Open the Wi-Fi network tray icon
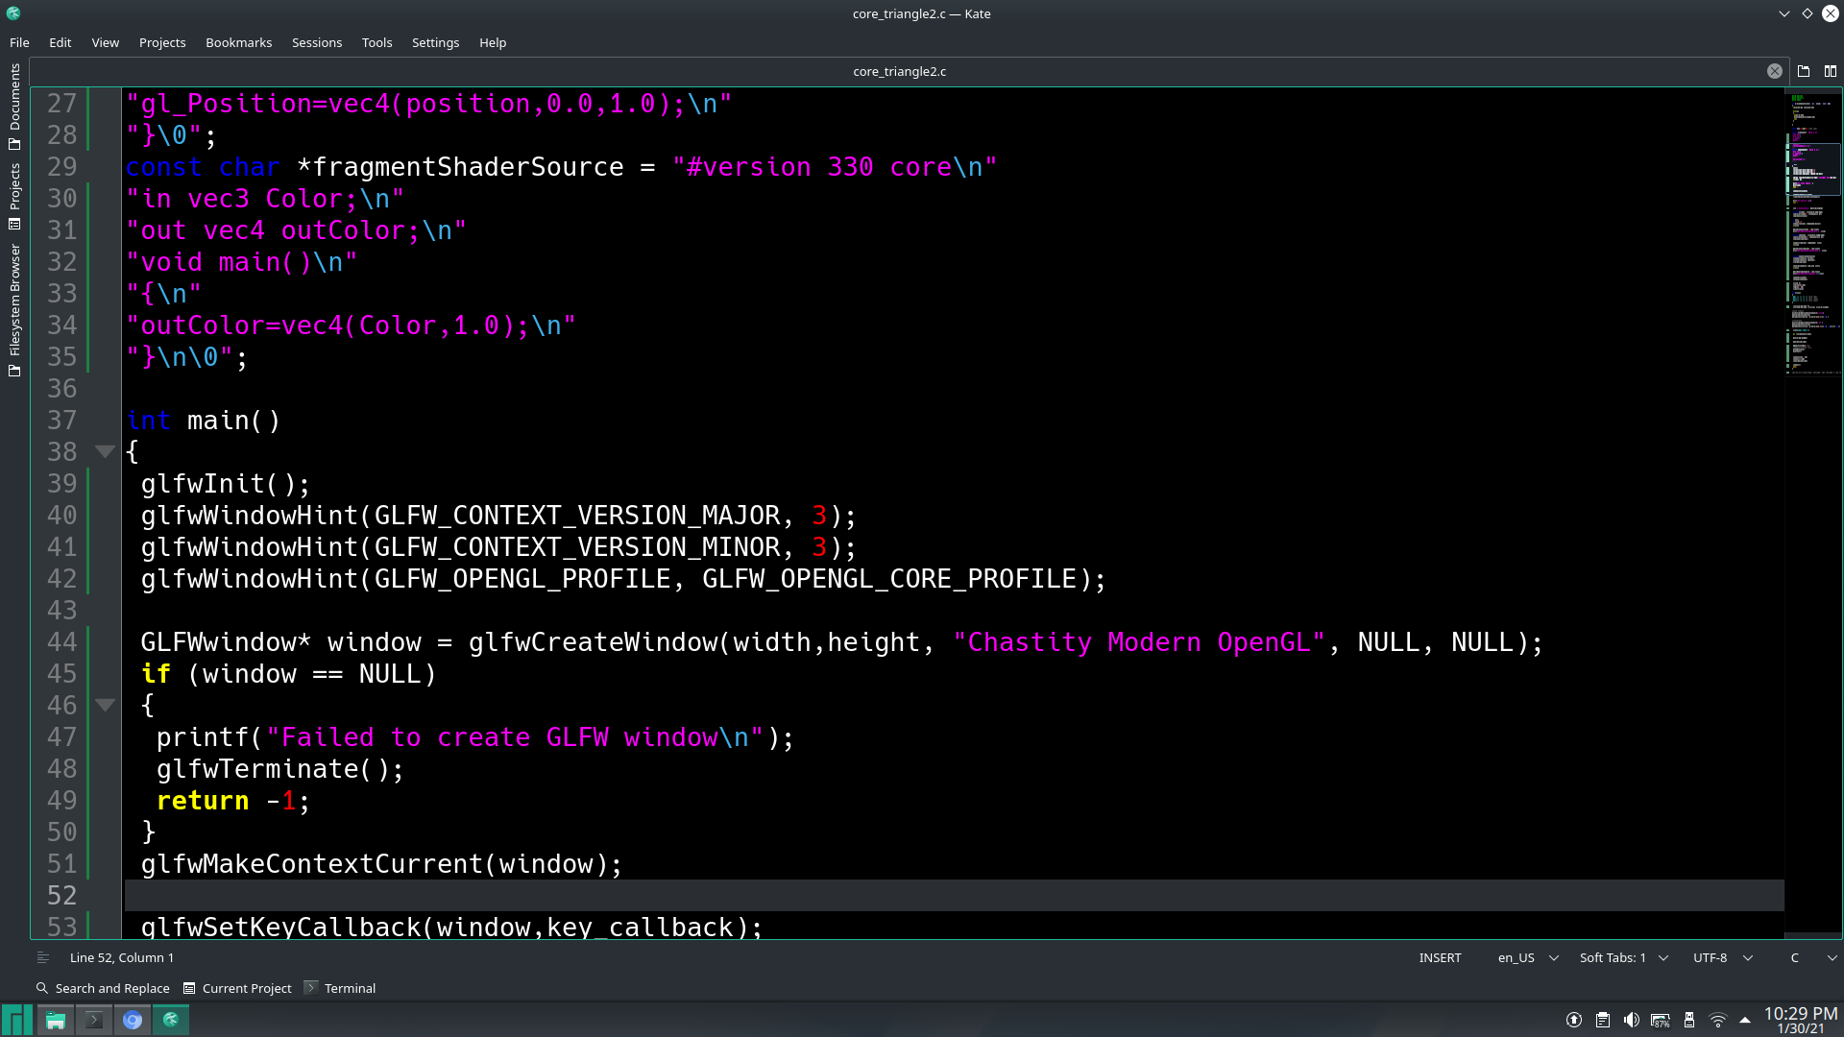The height and width of the screenshot is (1037, 1844). coord(1718,1020)
